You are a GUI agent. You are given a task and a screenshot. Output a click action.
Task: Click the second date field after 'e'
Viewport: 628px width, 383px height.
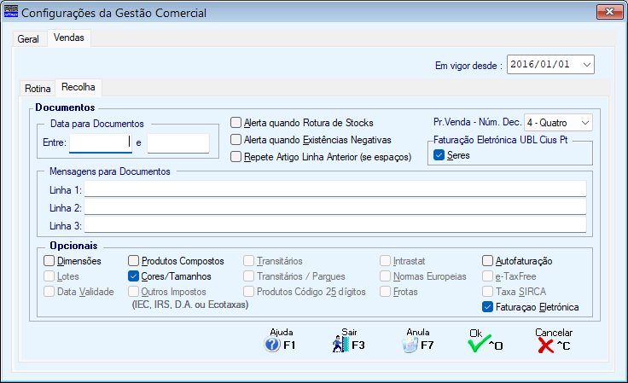pos(178,143)
